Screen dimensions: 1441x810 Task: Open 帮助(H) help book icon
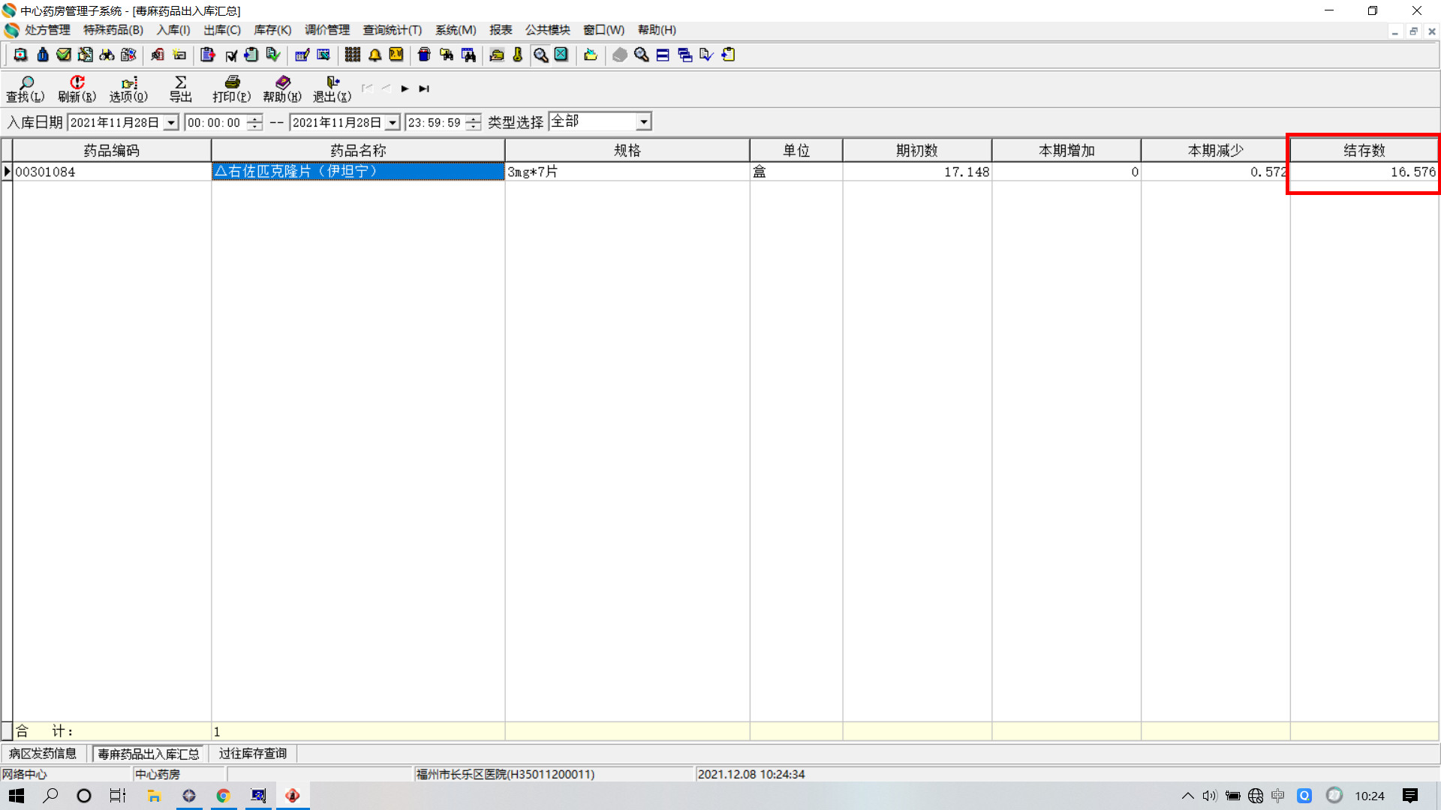point(282,88)
